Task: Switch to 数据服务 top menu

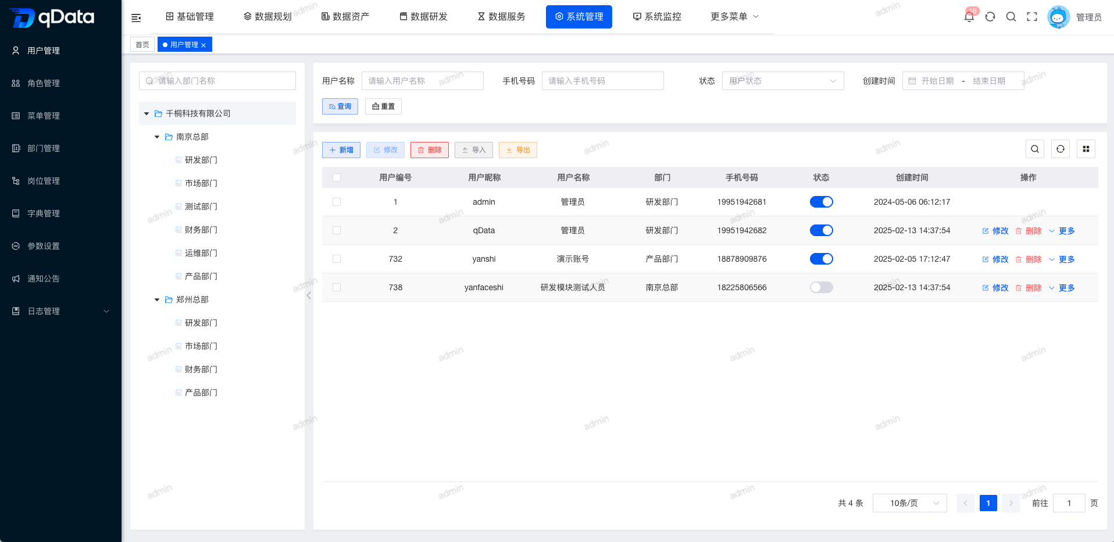Action: [x=501, y=17]
